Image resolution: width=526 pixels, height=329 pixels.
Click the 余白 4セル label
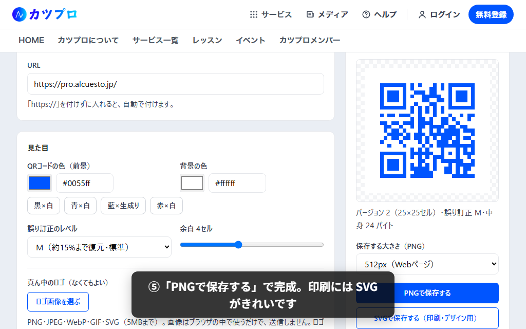pyautogui.click(x=196, y=229)
